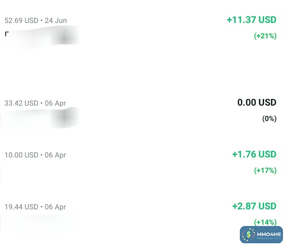288x248 pixels.
Task: Select the +1.76 USD profit amount
Action: (x=254, y=154)
